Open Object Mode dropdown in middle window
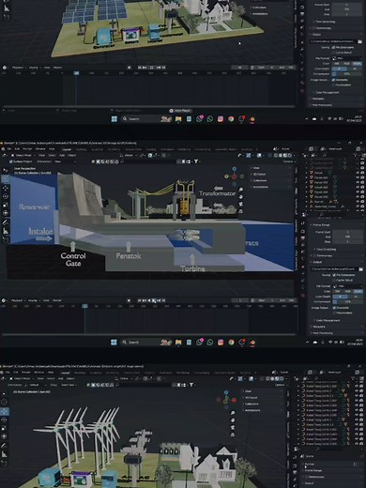This screenshot has width=366, height=488. tap(23, 155)
